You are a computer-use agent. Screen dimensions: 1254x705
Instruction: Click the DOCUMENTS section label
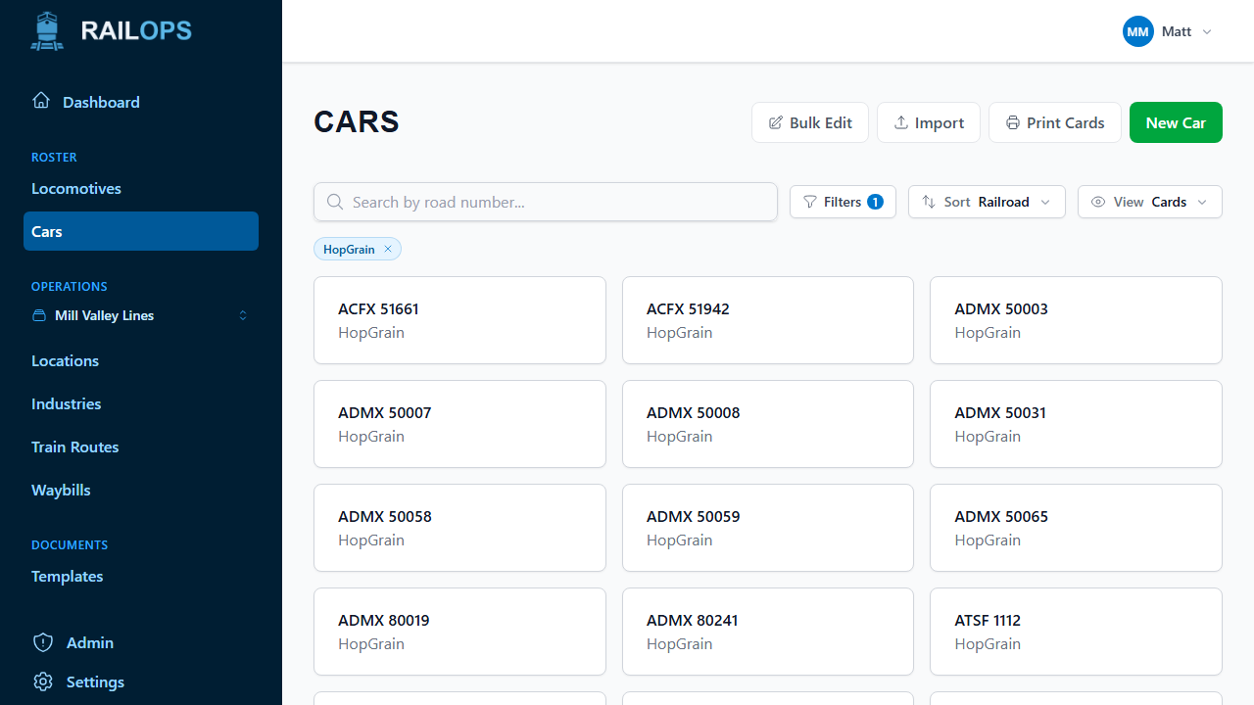70,544
